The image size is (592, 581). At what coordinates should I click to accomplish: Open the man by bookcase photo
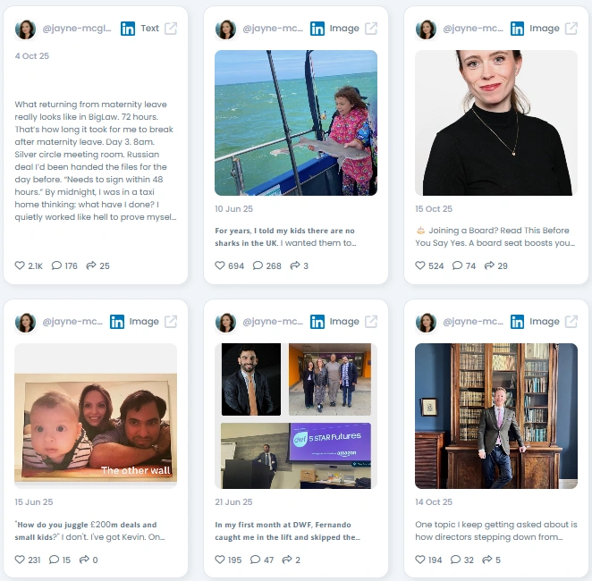coord(496,417)
